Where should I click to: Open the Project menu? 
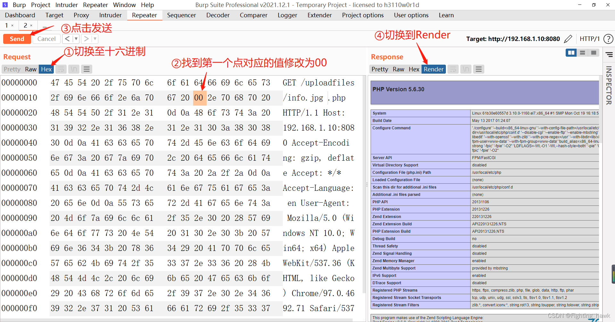point(41,5)
